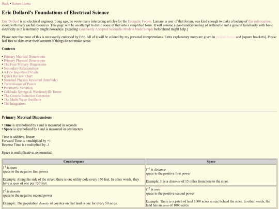Go to Parametric Variation section

coord(18,88)
